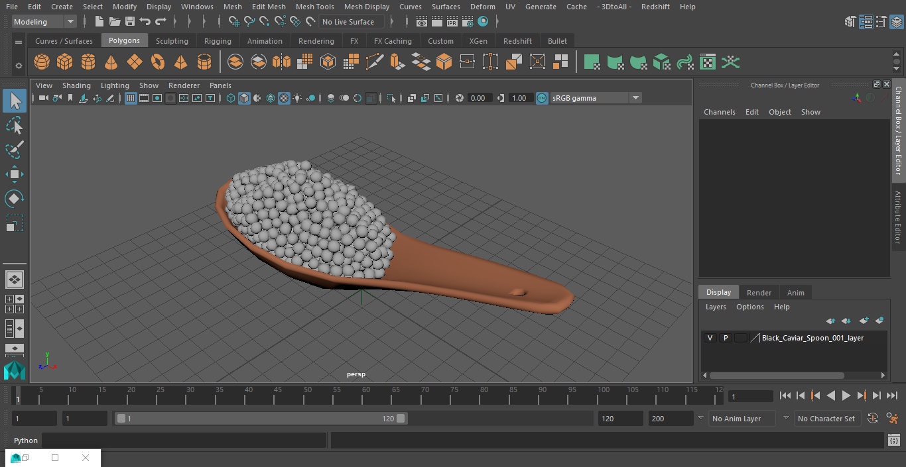This screenshot has width=906, height=467.
Task: Activate the Move tool
Action: point(15,175)
